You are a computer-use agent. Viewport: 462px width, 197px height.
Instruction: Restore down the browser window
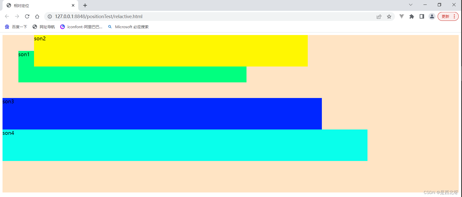pos(439,5)
